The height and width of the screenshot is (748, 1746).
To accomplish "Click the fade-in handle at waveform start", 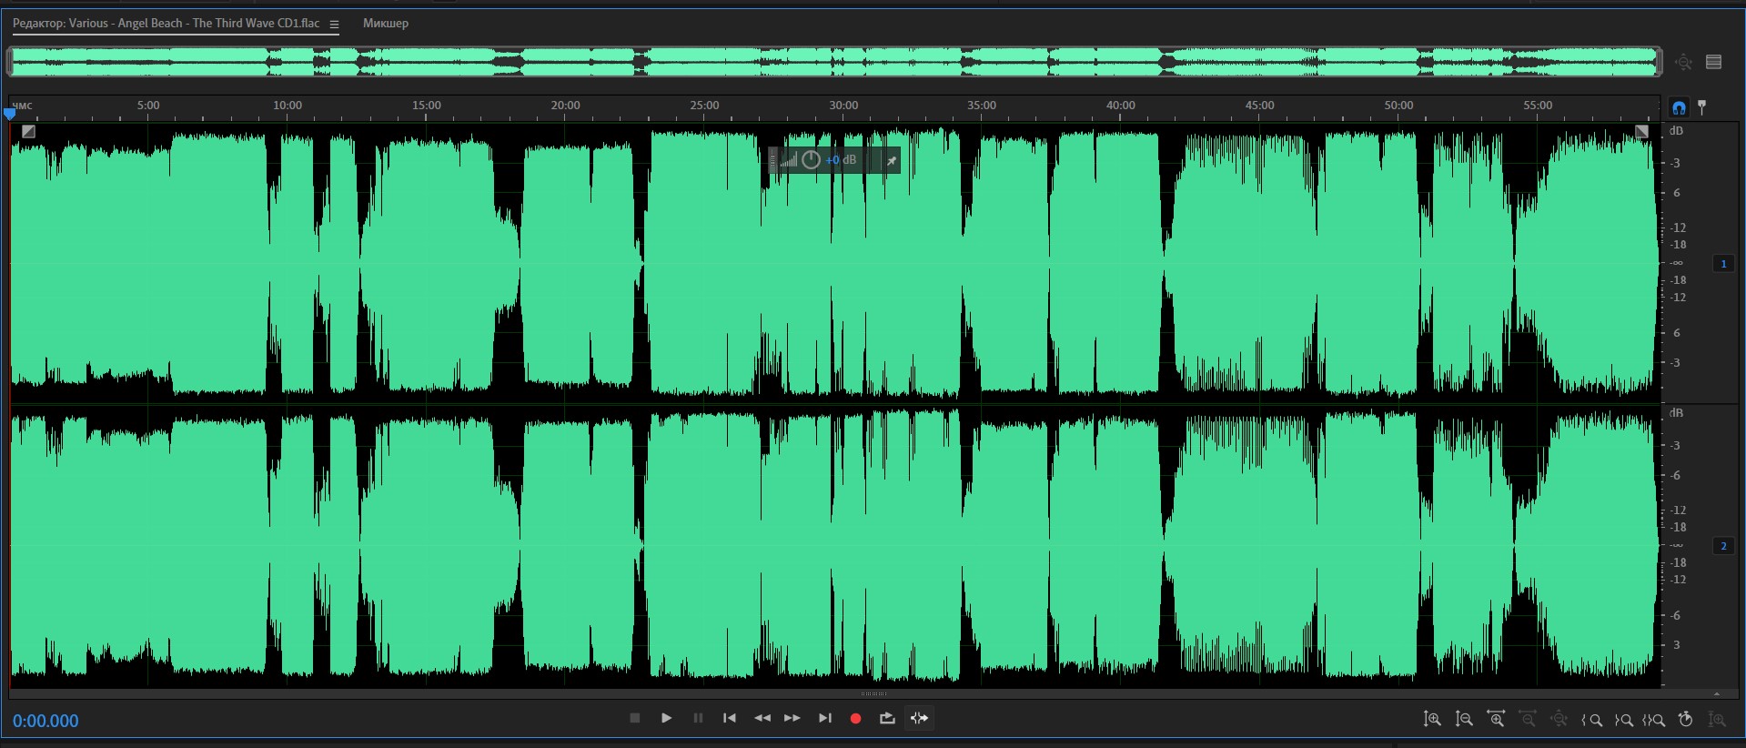I will [x=28, y=132].
